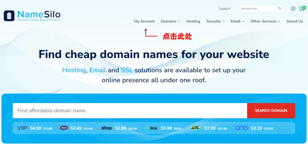Screen dimensions: 308x145
Task: Follow the Hosting link in the tagline
Action: 74,70
